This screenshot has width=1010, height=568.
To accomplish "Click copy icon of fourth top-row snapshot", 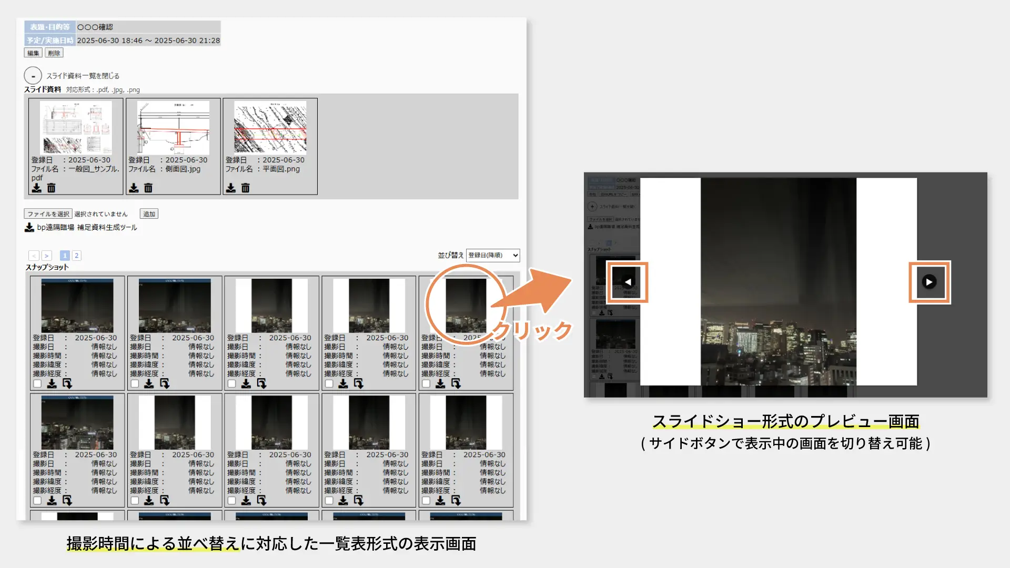I will [359, 384].
